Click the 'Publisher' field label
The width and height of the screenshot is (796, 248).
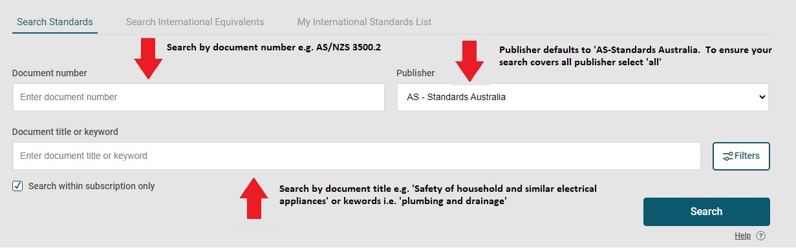[415, 73]
